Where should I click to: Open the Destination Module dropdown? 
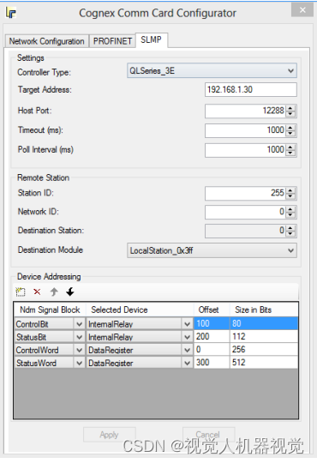212,250
